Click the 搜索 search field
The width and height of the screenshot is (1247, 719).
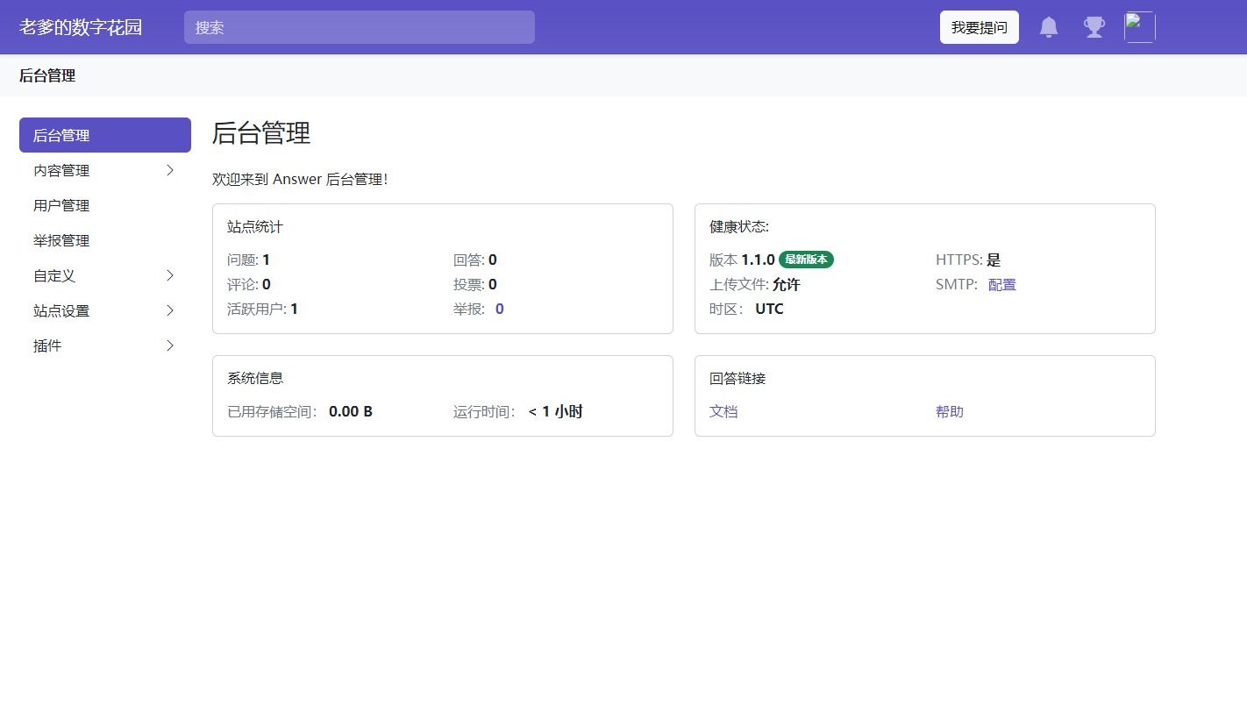pos(359,27)
